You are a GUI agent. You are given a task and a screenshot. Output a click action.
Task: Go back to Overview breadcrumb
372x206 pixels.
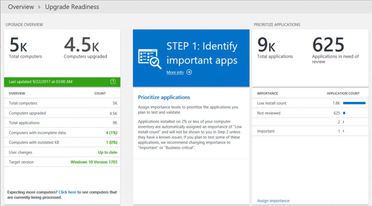pyautogui.click(x=21, y=7)
